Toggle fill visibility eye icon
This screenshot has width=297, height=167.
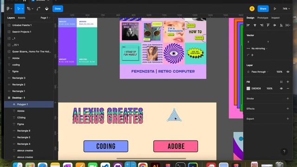pyautogui.click(x=281, y=89)
